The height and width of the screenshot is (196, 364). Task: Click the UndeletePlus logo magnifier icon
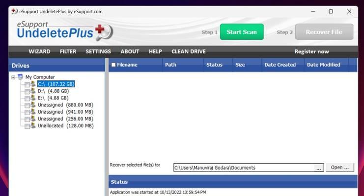[x=105, y=32]
